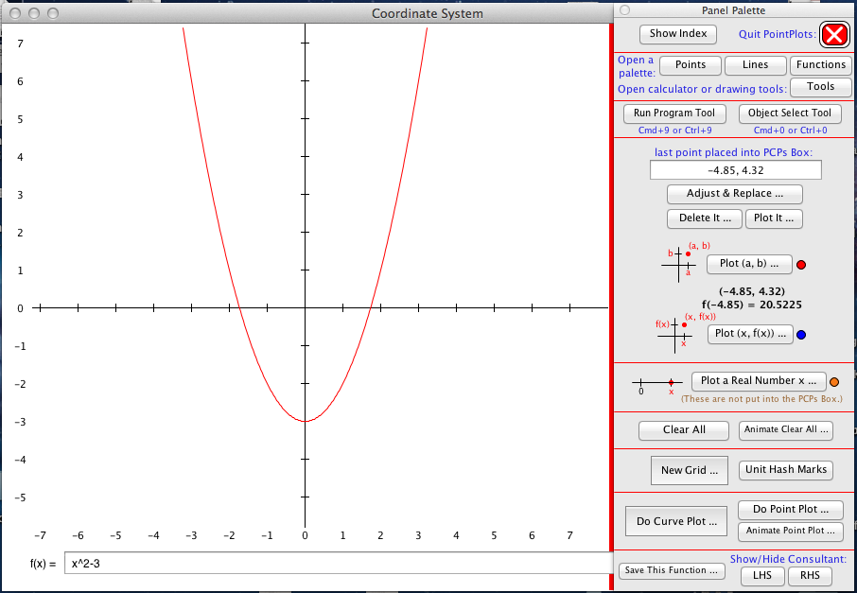Show or hide the LHS consultant
857x593 pixels.
click(762, 576)
